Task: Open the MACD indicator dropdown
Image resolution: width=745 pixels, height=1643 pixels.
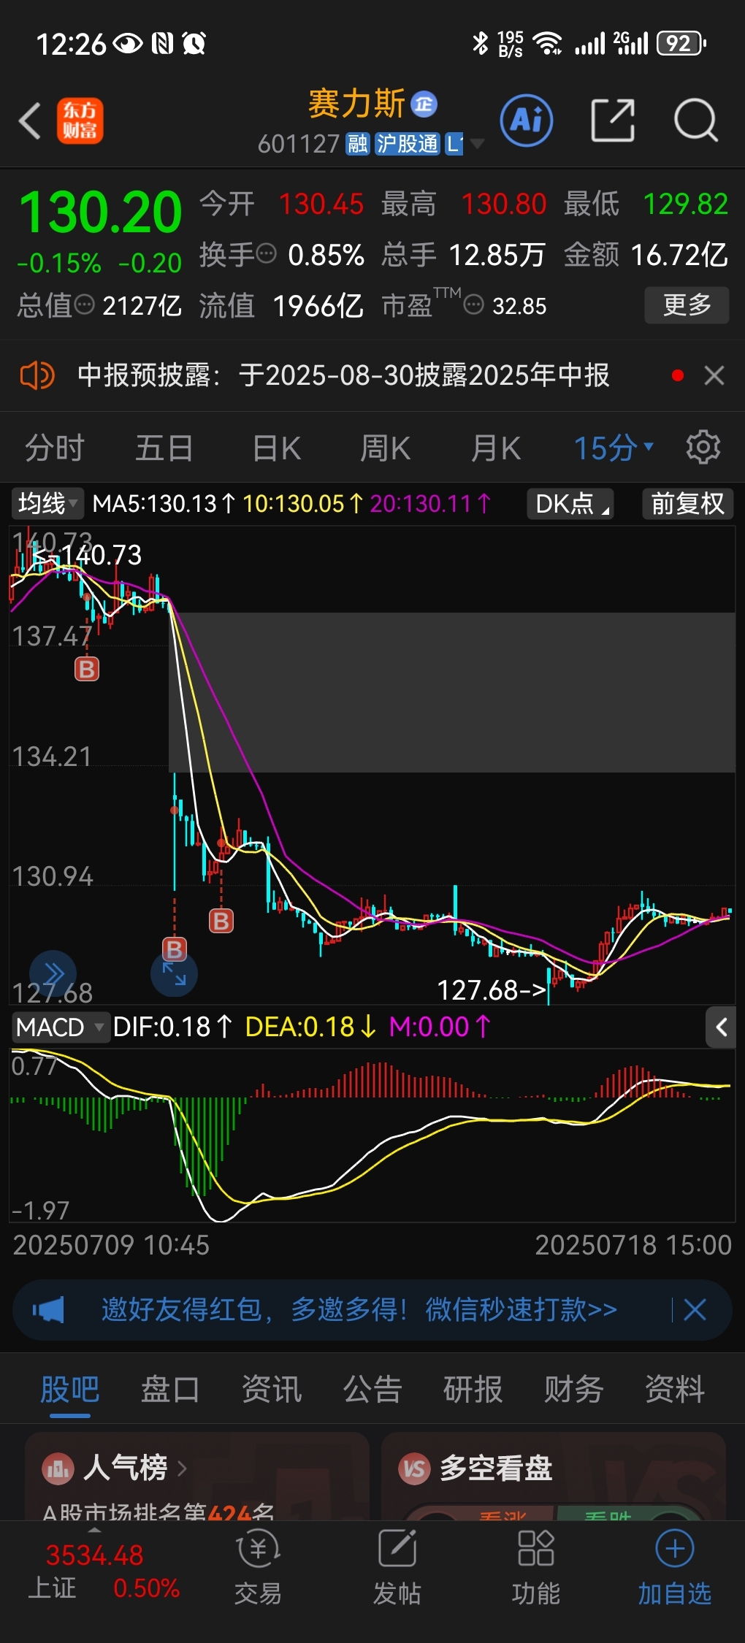Action: [61, 1027]
